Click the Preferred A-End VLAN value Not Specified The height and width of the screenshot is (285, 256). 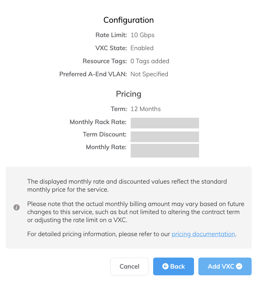pyautogui.click(x=149, y=74)
